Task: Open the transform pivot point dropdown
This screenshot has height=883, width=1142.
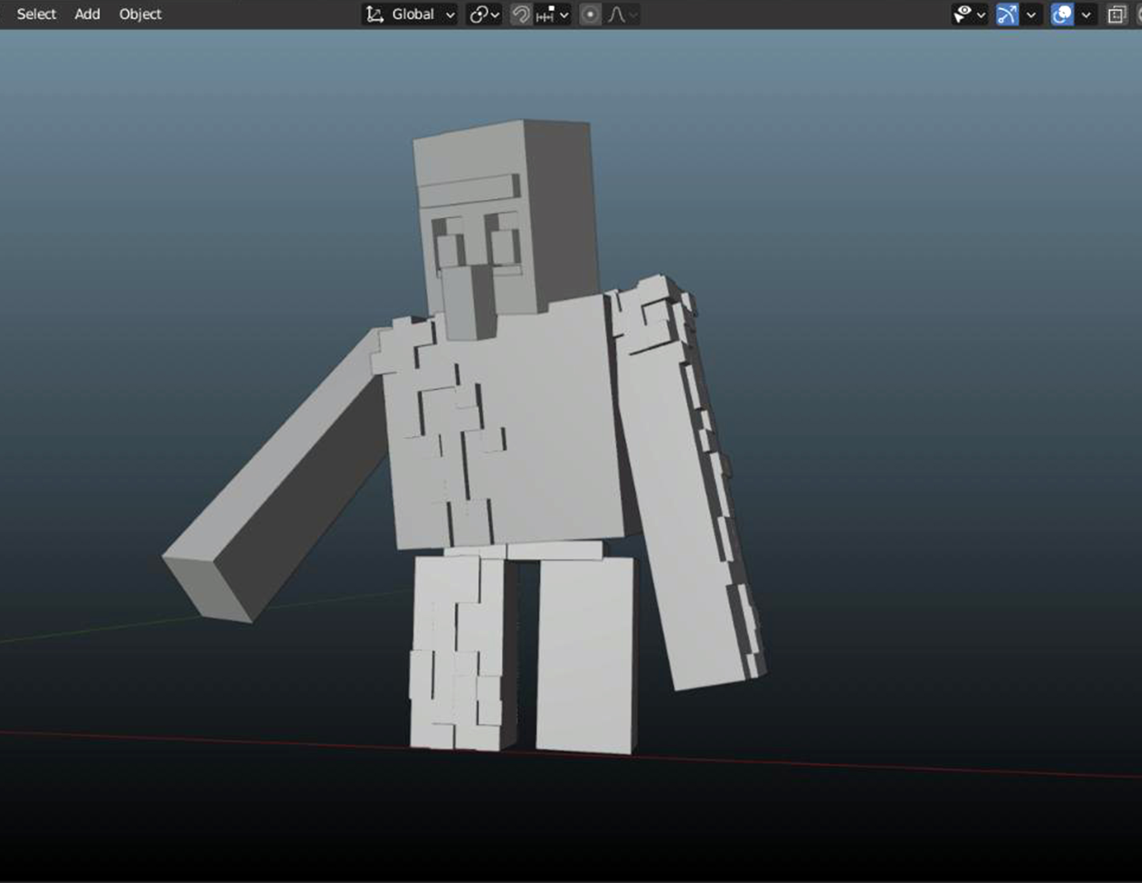Action: [x=484, y=15]
